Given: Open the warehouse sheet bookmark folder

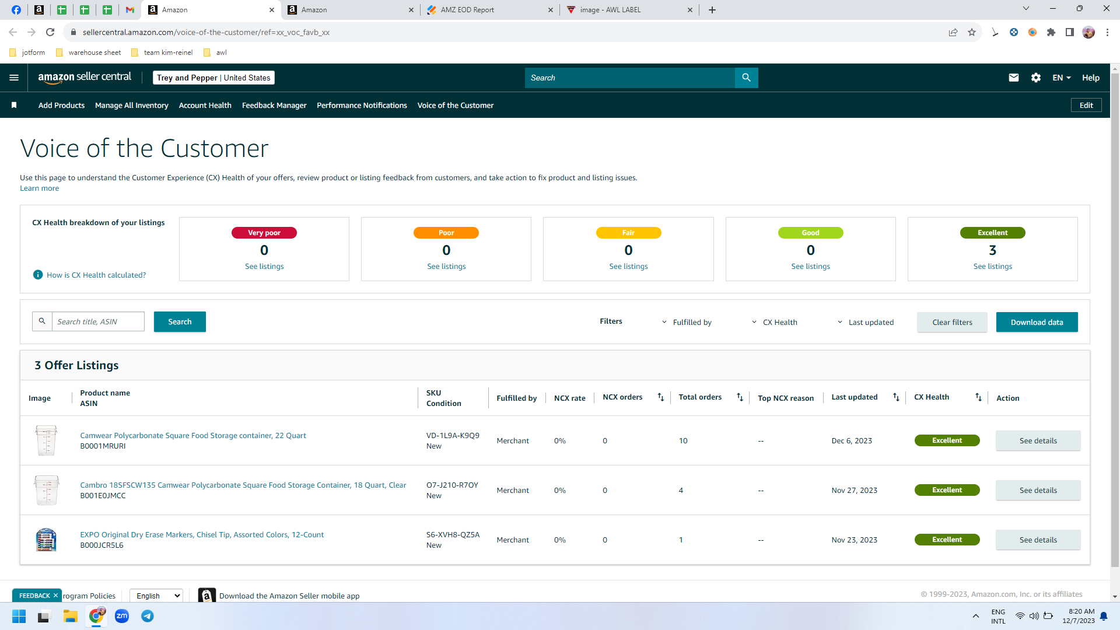Looking at the screenshot, I should [x=89, y=52].
